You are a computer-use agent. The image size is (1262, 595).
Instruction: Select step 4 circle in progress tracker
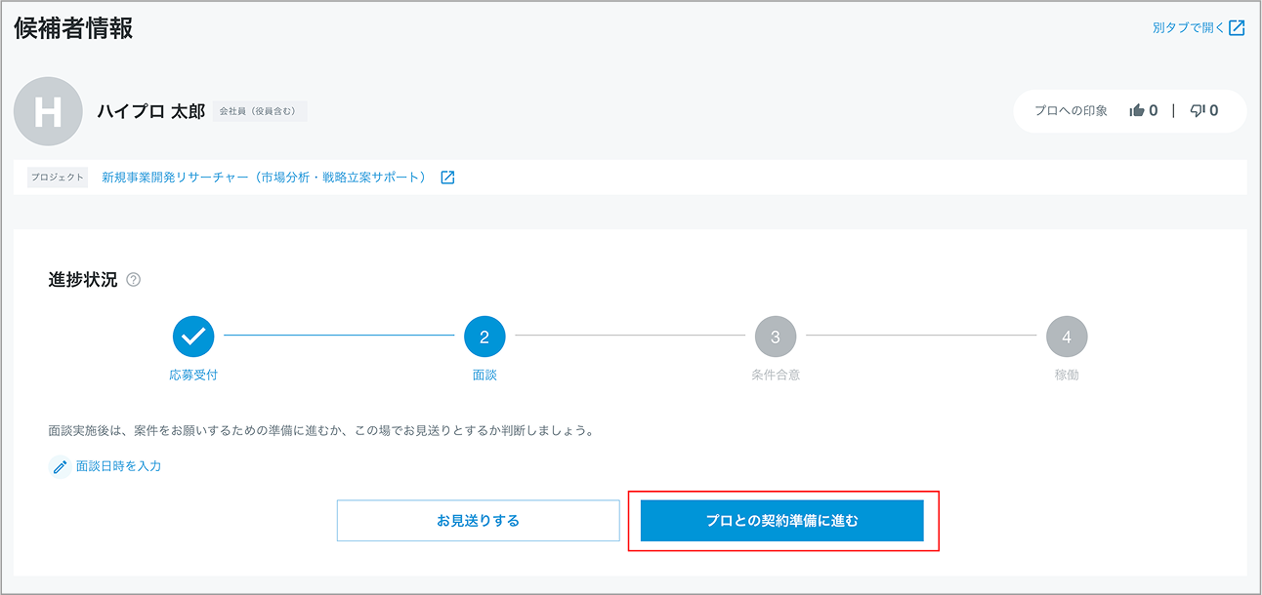1067,337
